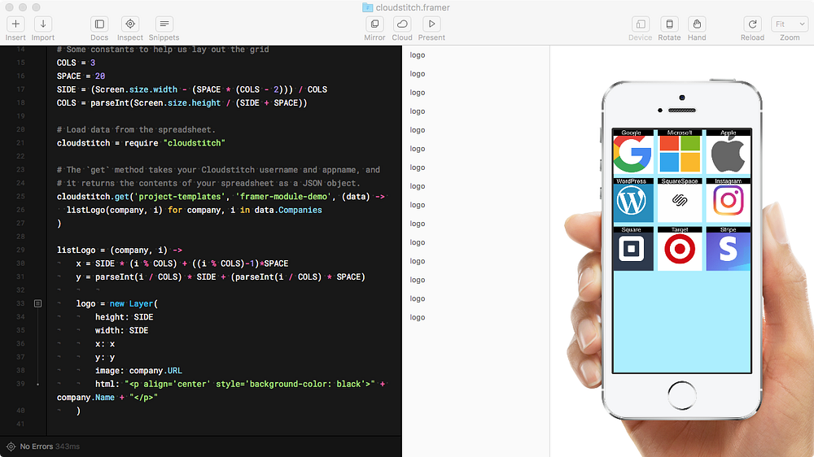Tap the phone's home button
This screenshot has width=814, height=457.
[681, 395]
